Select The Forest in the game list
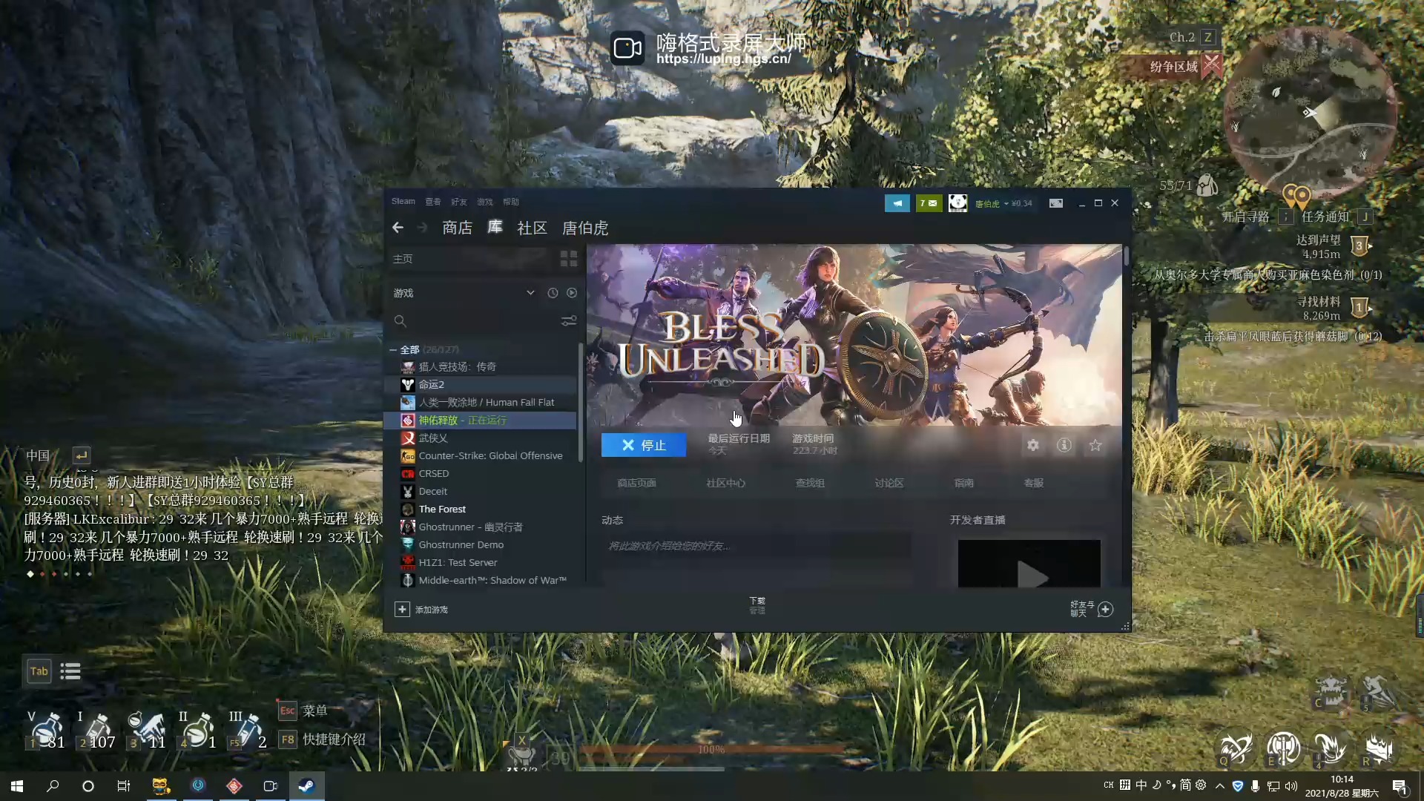The height and width of the screenshot is (801, 1424). (x=480, y=509)
